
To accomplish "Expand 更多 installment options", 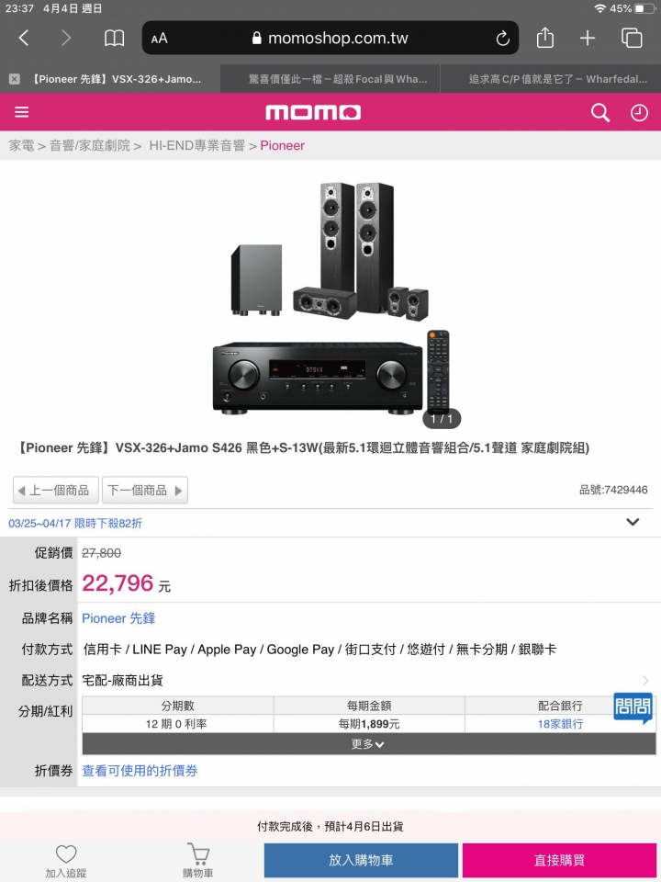I will click(x=369, y=743).
